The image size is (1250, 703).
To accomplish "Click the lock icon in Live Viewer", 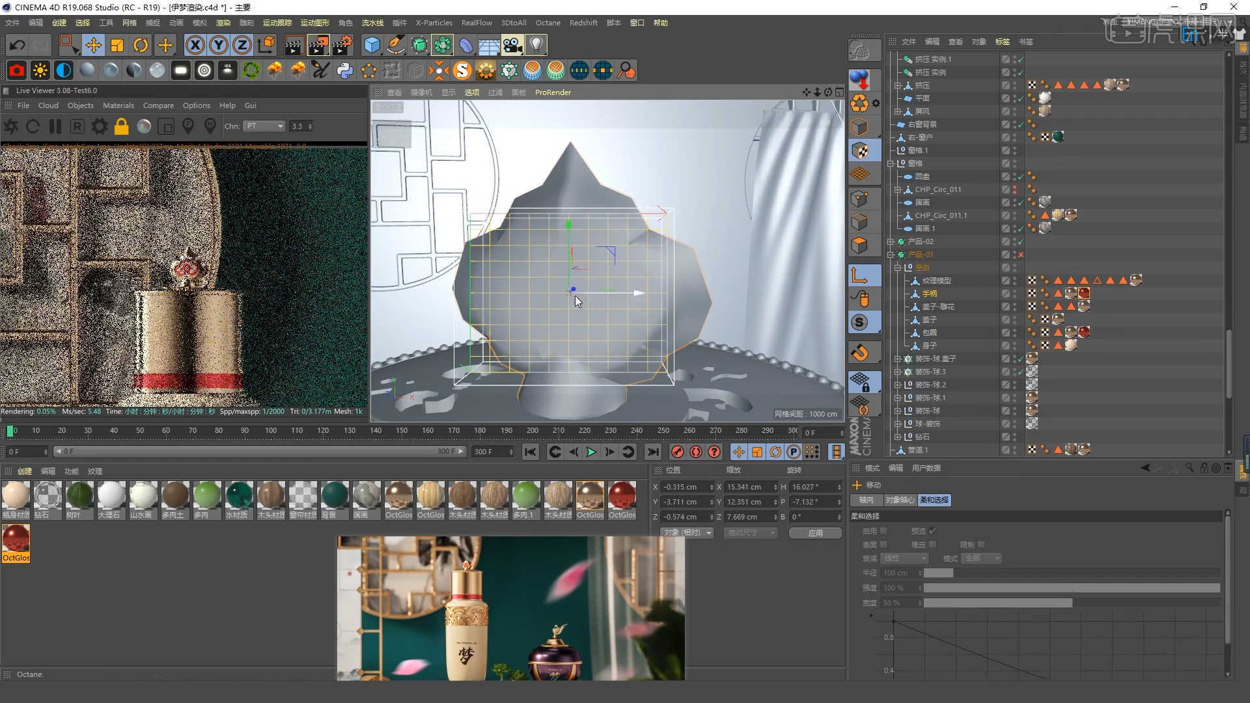I will pyautogui.click(x=121, y=126).
